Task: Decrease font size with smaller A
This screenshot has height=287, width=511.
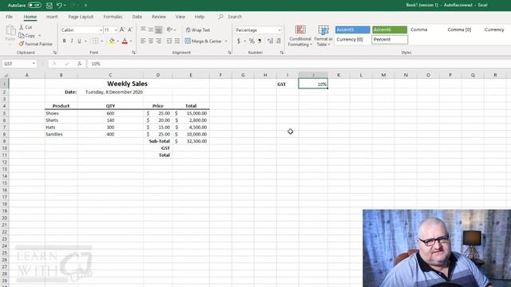Action: click(x=130, y=30)
